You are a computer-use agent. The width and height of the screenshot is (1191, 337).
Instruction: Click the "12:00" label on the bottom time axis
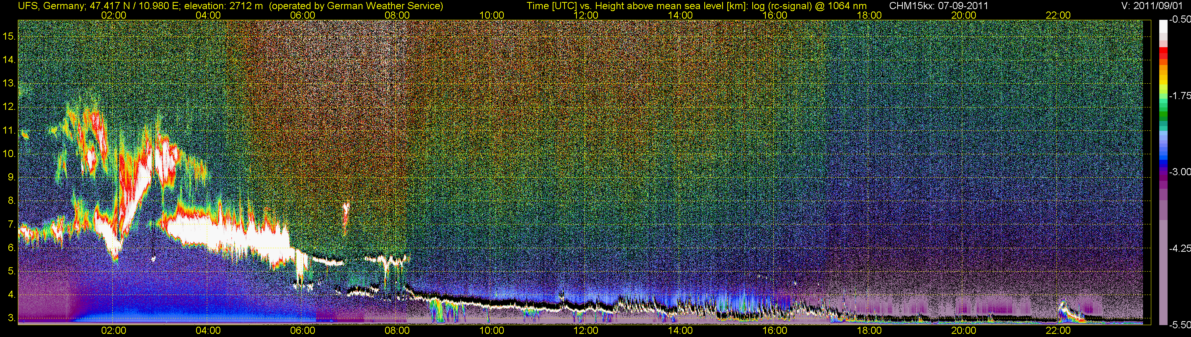click(x=586, y=331)
